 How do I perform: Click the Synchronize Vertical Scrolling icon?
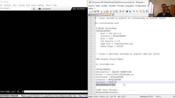pos(140,11)
